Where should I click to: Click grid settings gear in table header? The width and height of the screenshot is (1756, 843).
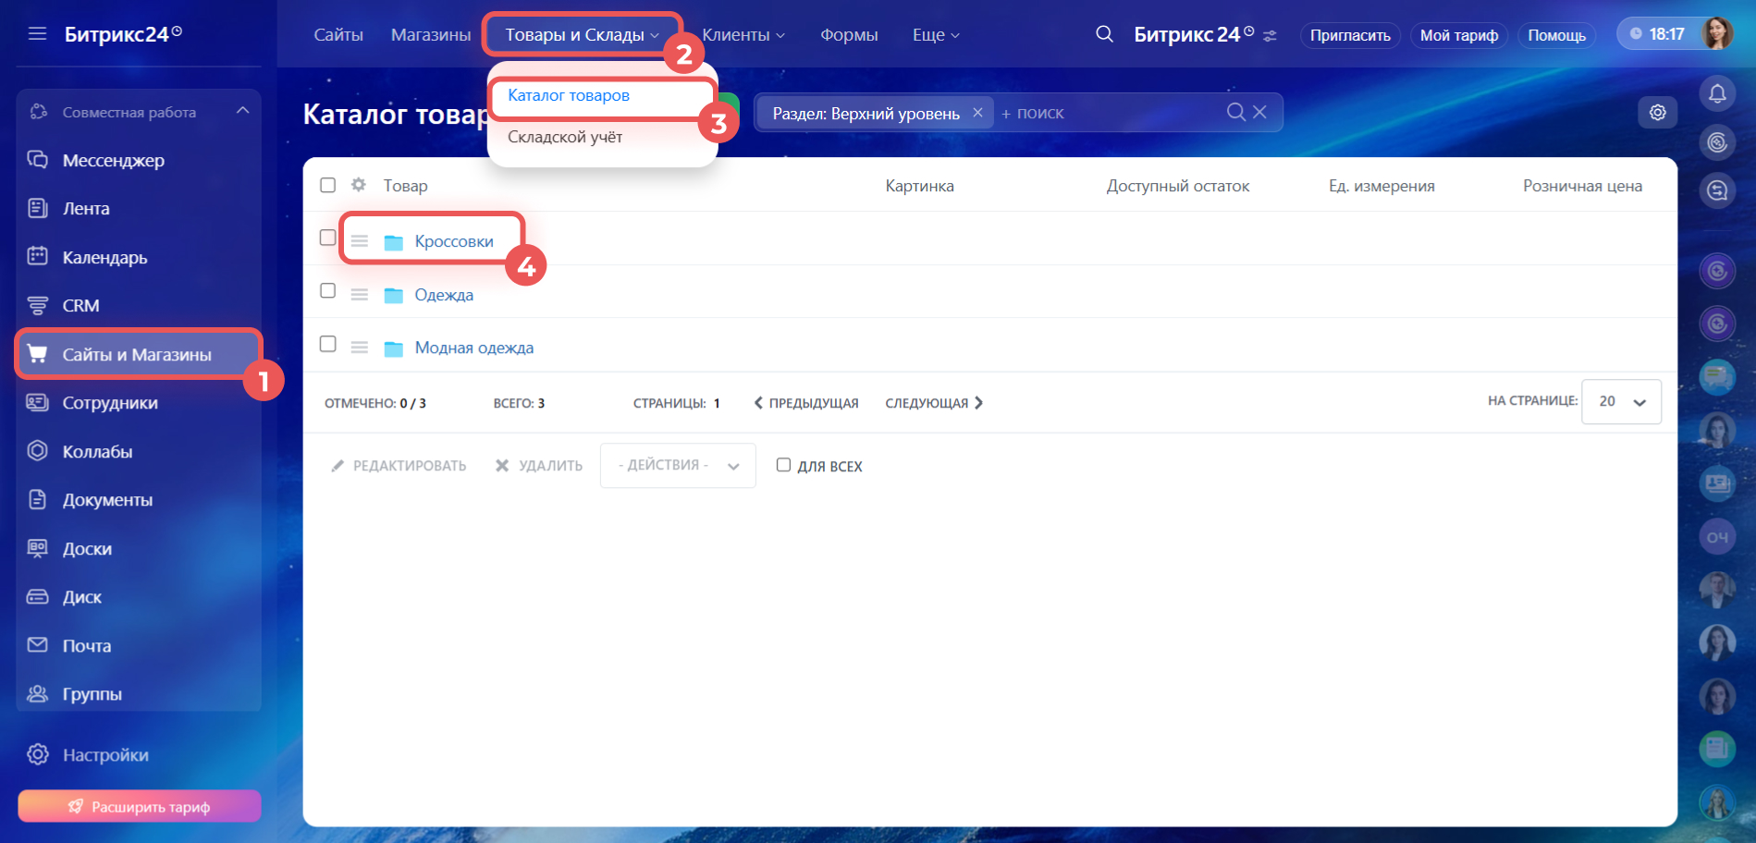pos(359,185)
